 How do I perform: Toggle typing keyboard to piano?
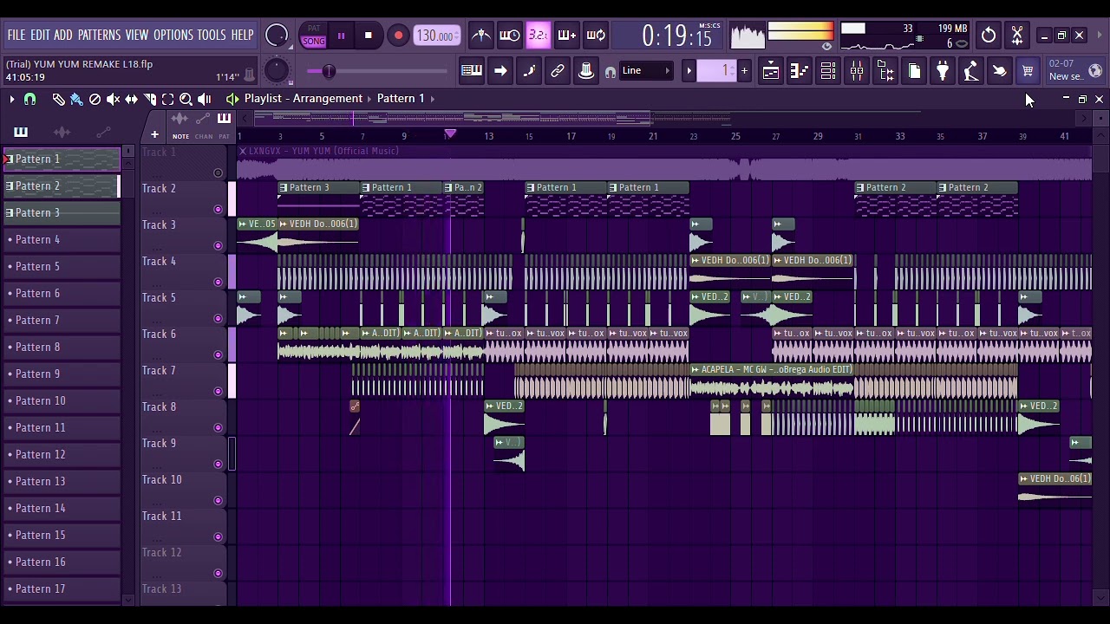point(472,71)
